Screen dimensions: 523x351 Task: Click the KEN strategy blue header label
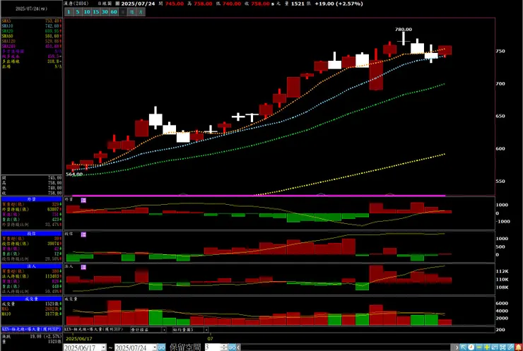pyautogui.click(x=31, y=329)
